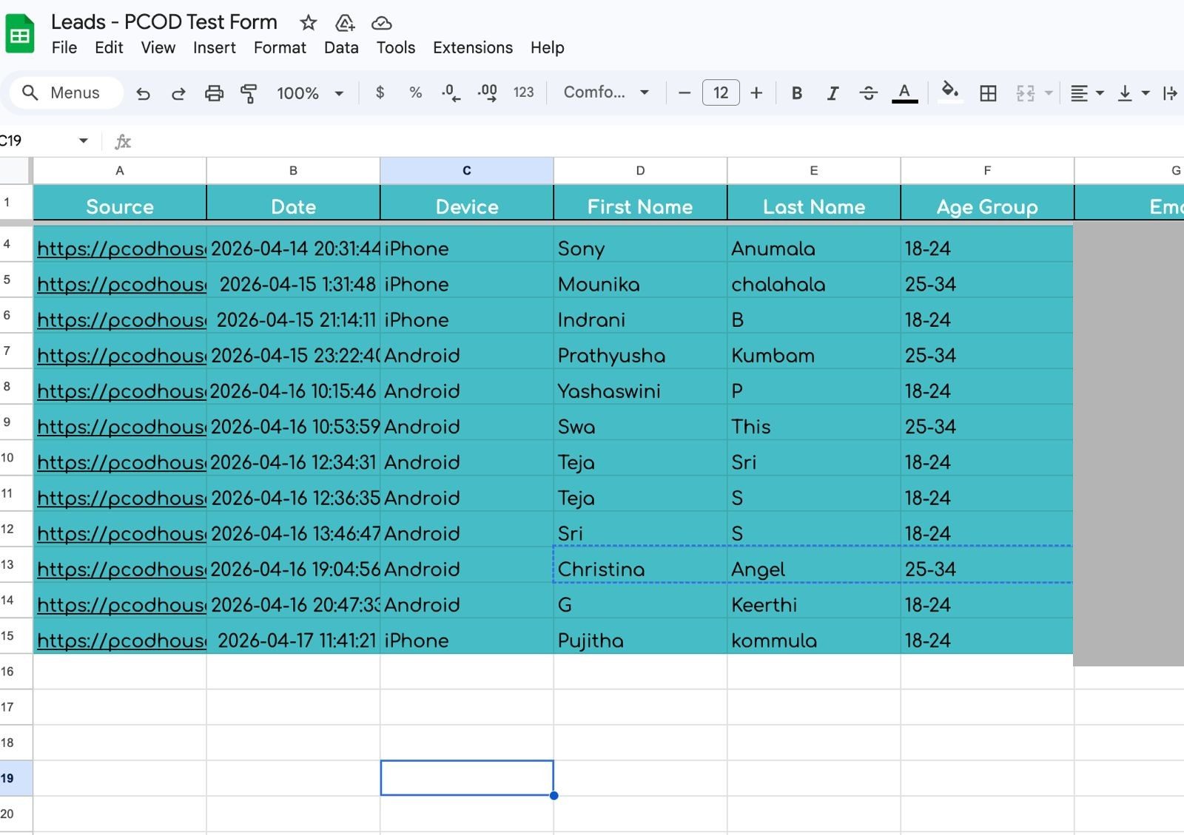Decrease font size with minus

point(684,93)
